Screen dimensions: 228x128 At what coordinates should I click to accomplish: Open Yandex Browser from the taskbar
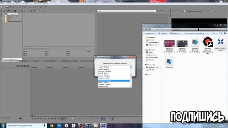[x=66, y=126]
